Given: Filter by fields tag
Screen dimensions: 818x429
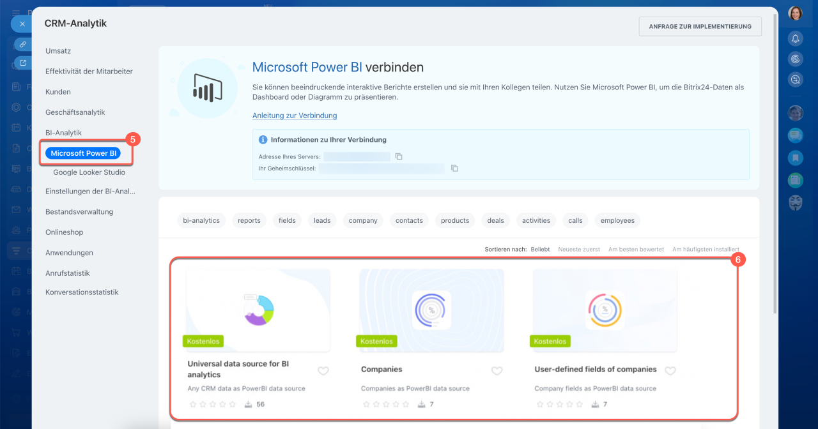Looking at the screenshot, I should click(x=288, y=220).
